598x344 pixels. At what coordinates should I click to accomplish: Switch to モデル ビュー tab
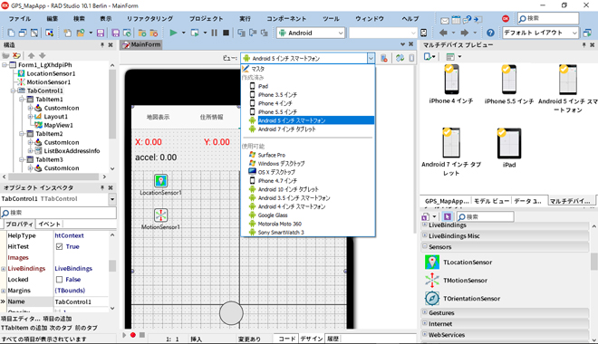491,201
